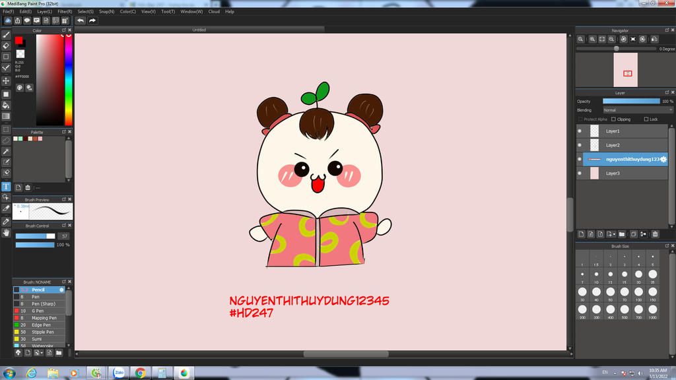Click the rainbow hue slider bar
The width and height of the screenshot is (676, 380).
[68, 79]
